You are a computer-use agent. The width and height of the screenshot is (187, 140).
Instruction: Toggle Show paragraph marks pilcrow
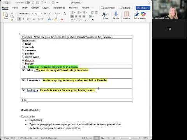[x=93, y=20]
